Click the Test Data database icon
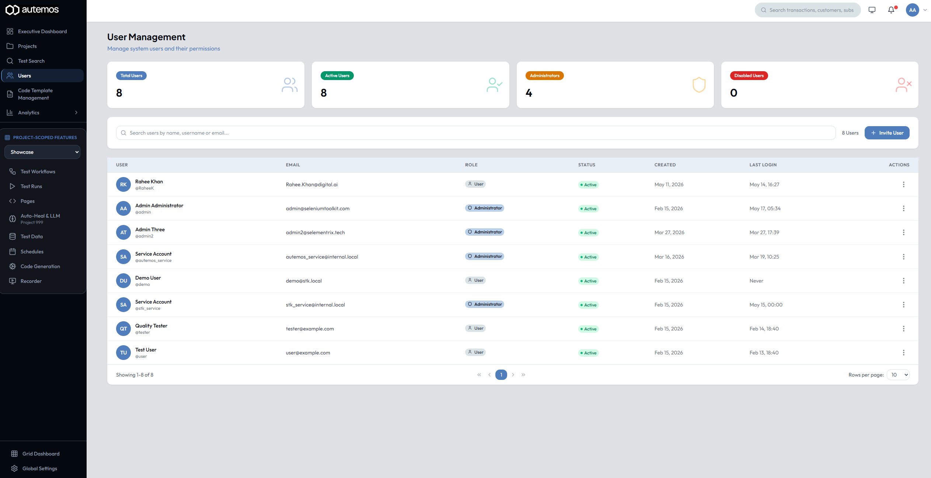Viewport: 931px width, 478px height. tap(13, 236)
